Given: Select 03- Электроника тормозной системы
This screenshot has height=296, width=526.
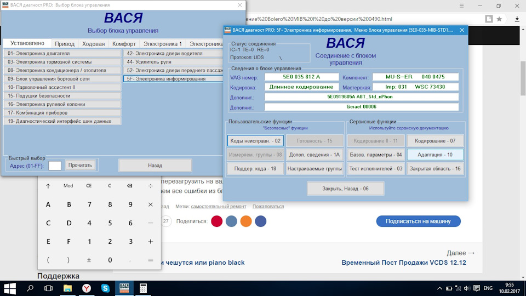Looking at the screenshot, I should point(62,62).
